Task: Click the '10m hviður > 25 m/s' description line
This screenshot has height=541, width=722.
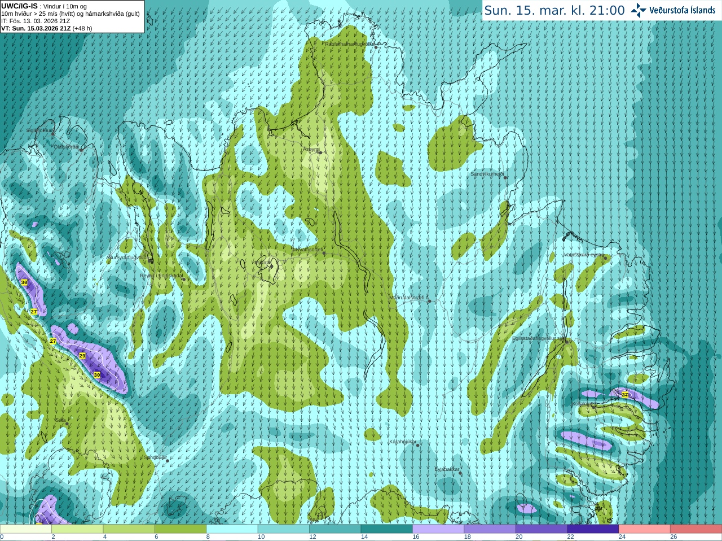Action: click(71, 14)
